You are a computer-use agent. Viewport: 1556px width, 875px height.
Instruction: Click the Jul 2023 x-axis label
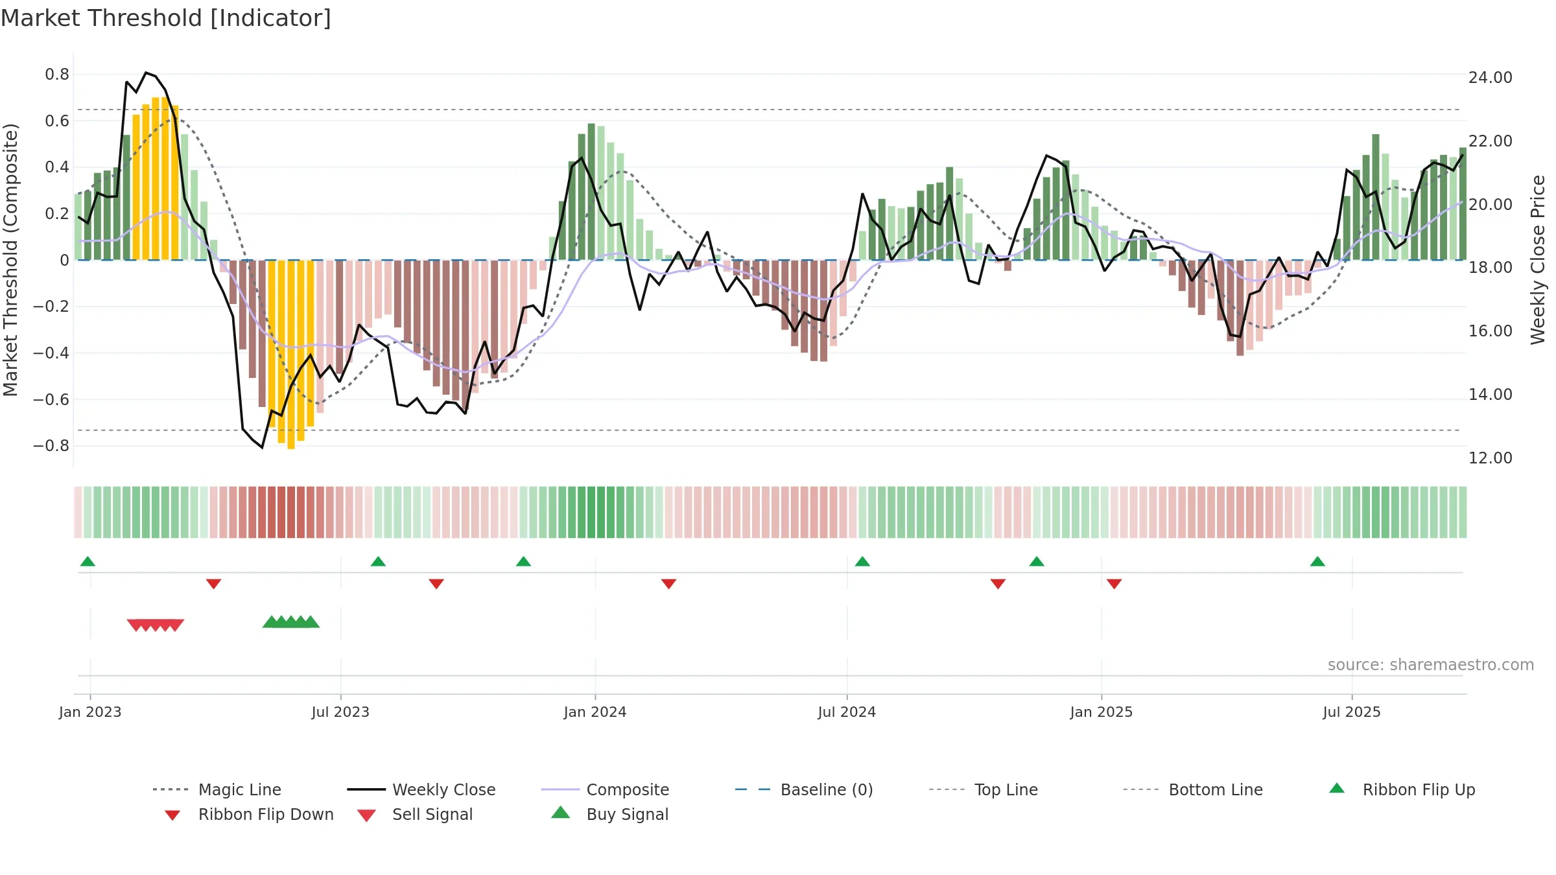coord(340,712)
